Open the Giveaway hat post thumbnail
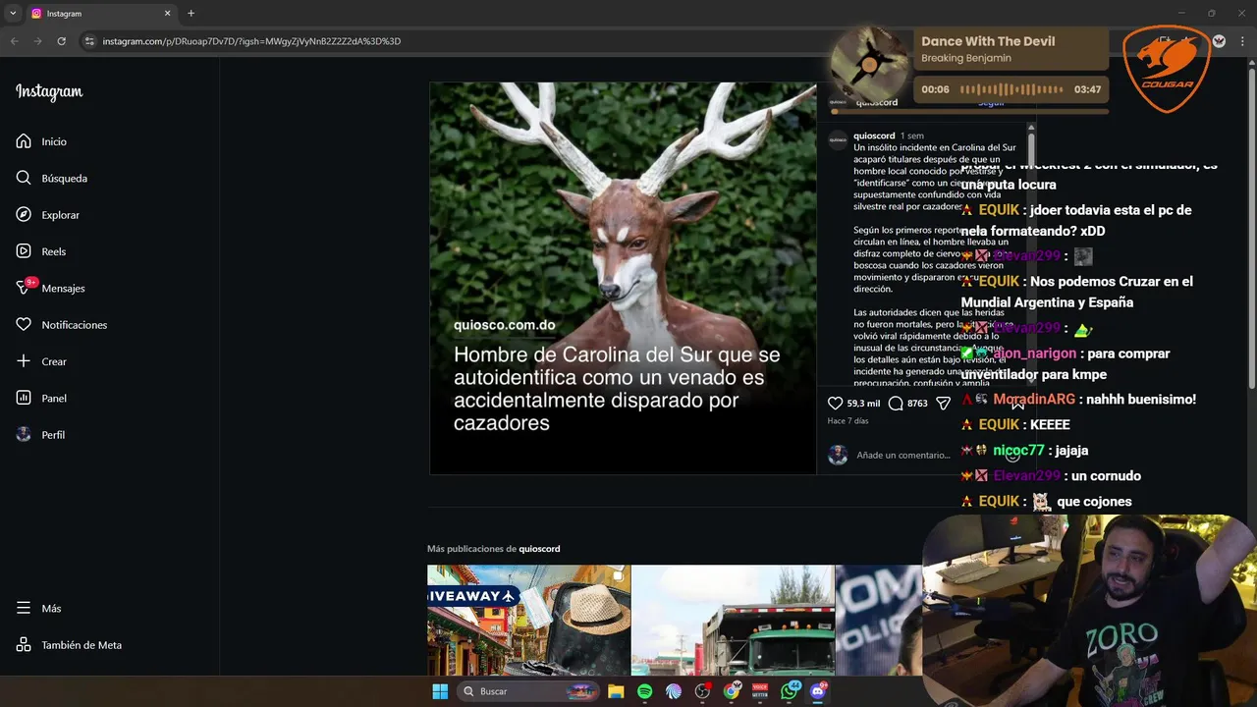This screenshot has height=707, width=1257. click(x=528, y=621)
